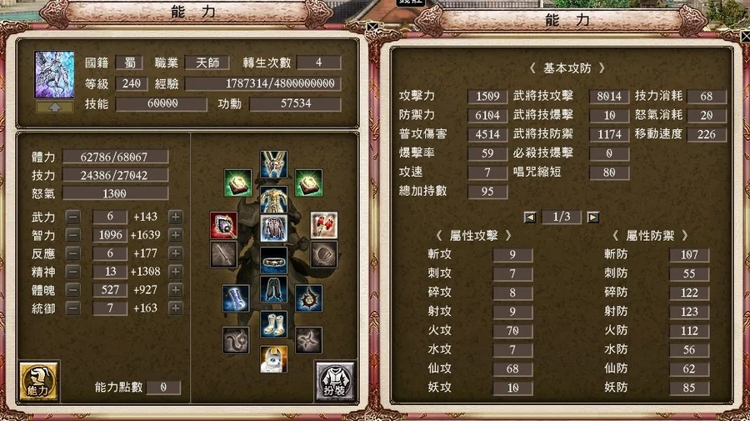This screenshot has height=421, width=750.
Task: Expand the arrow under character portrait
Action: coord(54,108)
